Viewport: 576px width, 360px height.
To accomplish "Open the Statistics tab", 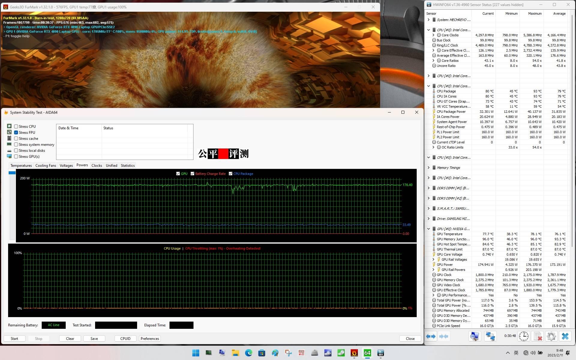I will 127,166.
